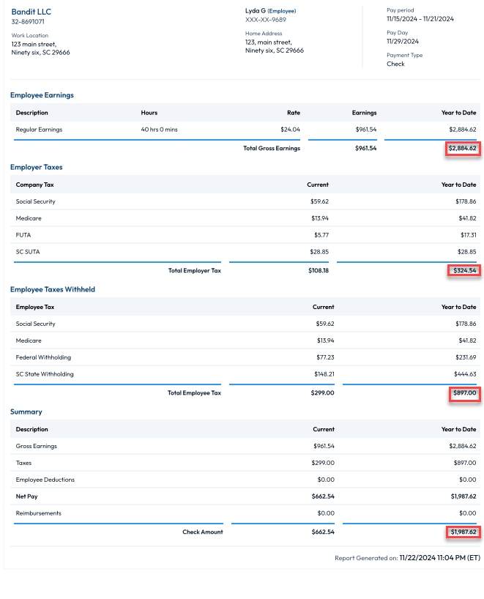Select the Employee Deductions row label

pyautogui.click(x=45, y=480)
